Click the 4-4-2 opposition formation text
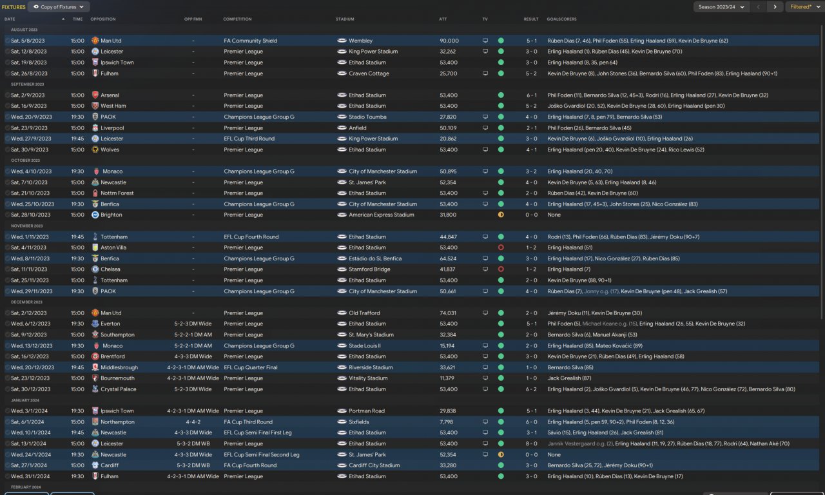 click(193, 422)
